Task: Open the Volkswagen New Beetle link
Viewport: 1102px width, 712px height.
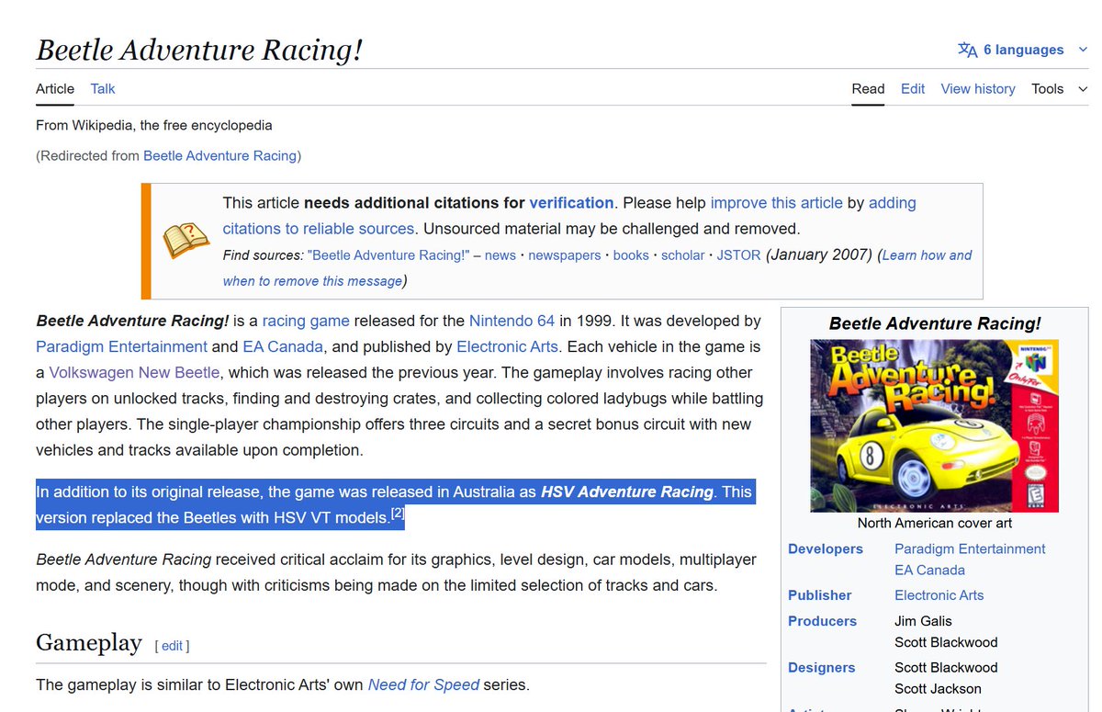Action: (x=134, y=372)
